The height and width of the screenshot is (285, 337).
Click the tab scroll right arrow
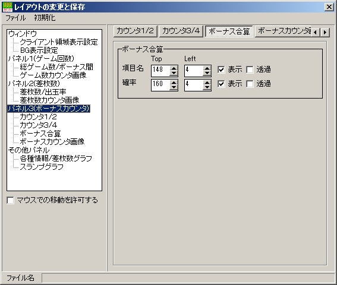[325, 32]
